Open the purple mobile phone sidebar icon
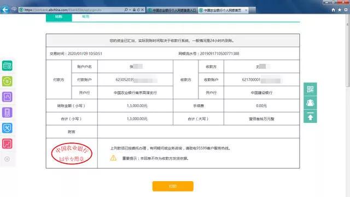 pyautogui.click(x=7, y=112)
